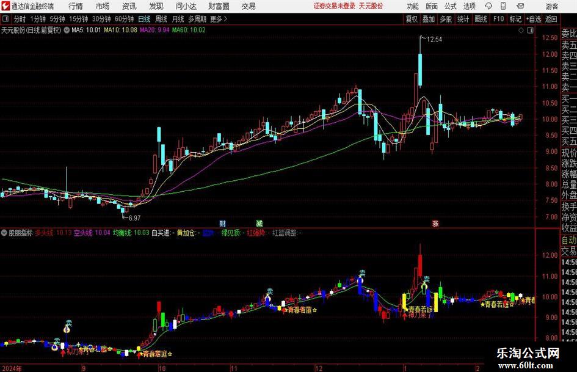The height and width of the screenshot is (372, 577).
Task: Click the mobile phone icon
Action: click(x=503, y=6)
